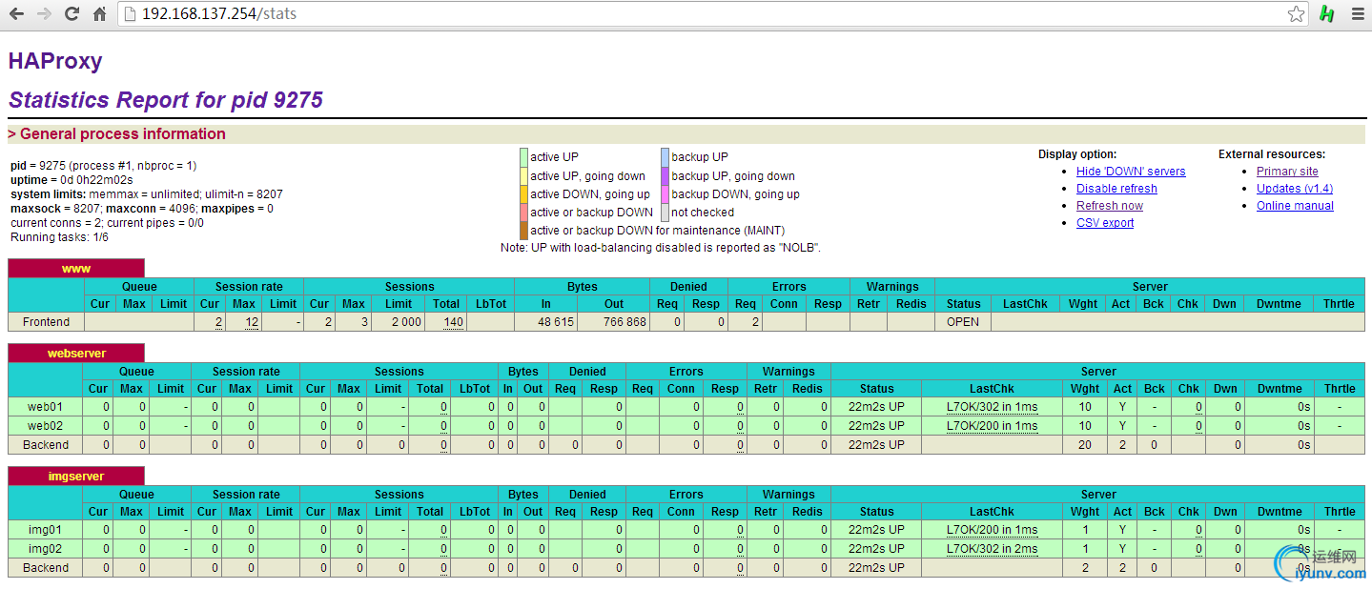The height and width of the screenshot is (589, 1372).
Task: Click the web01 weight 10 cell
Action: pyautogui.click(x=1084, y=407)
